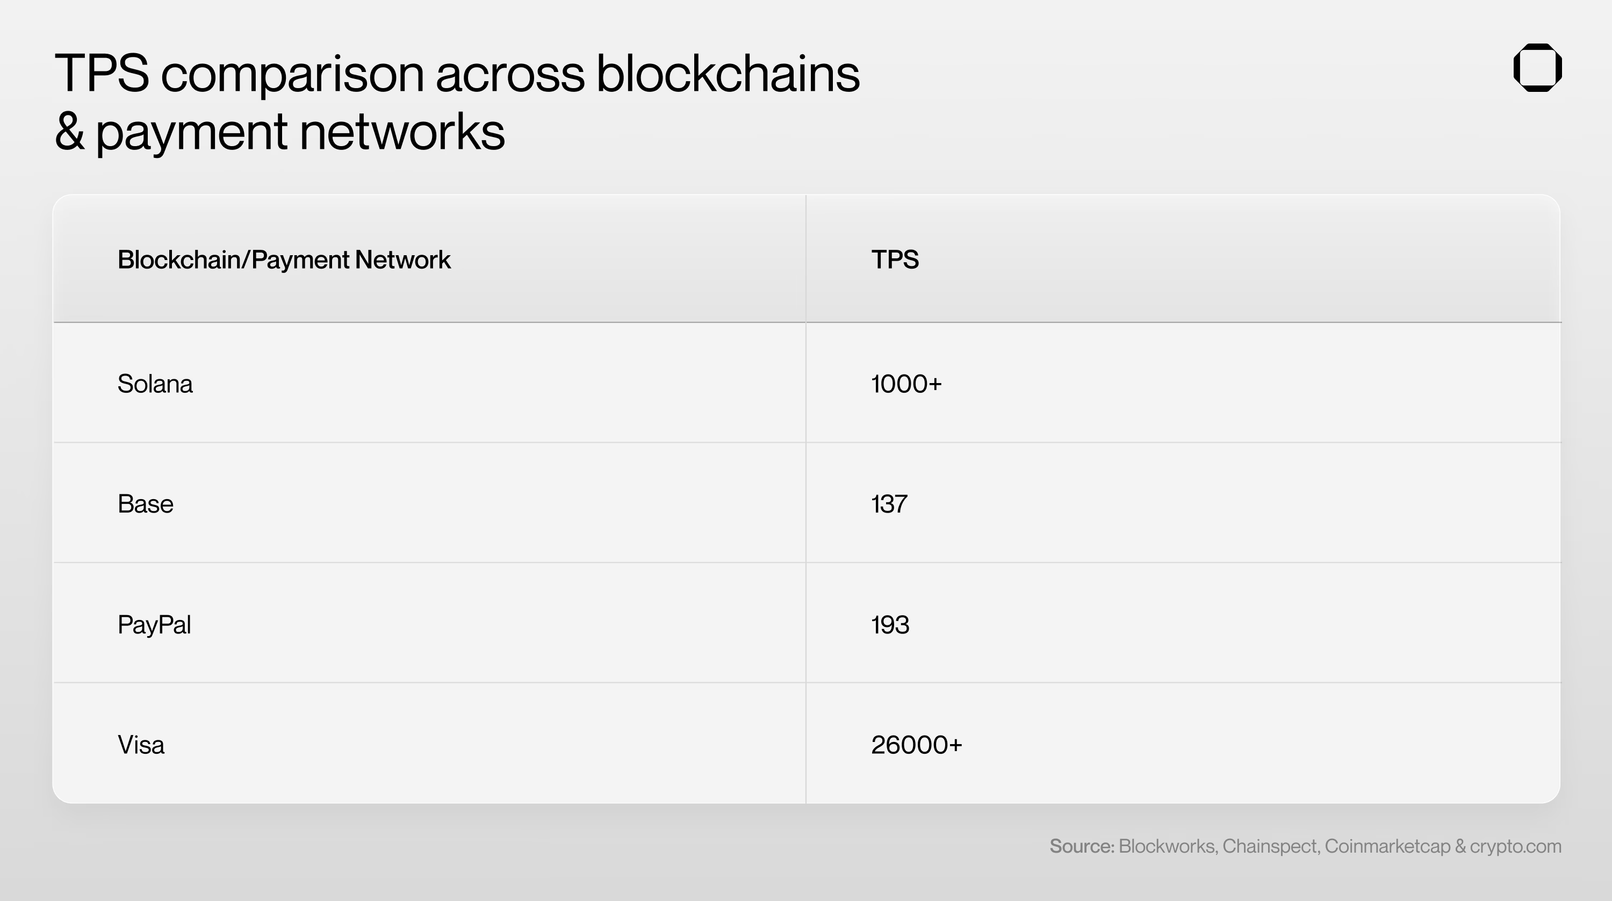
Task: Click the 1000+ TPS value
Action: click(906, 384)
